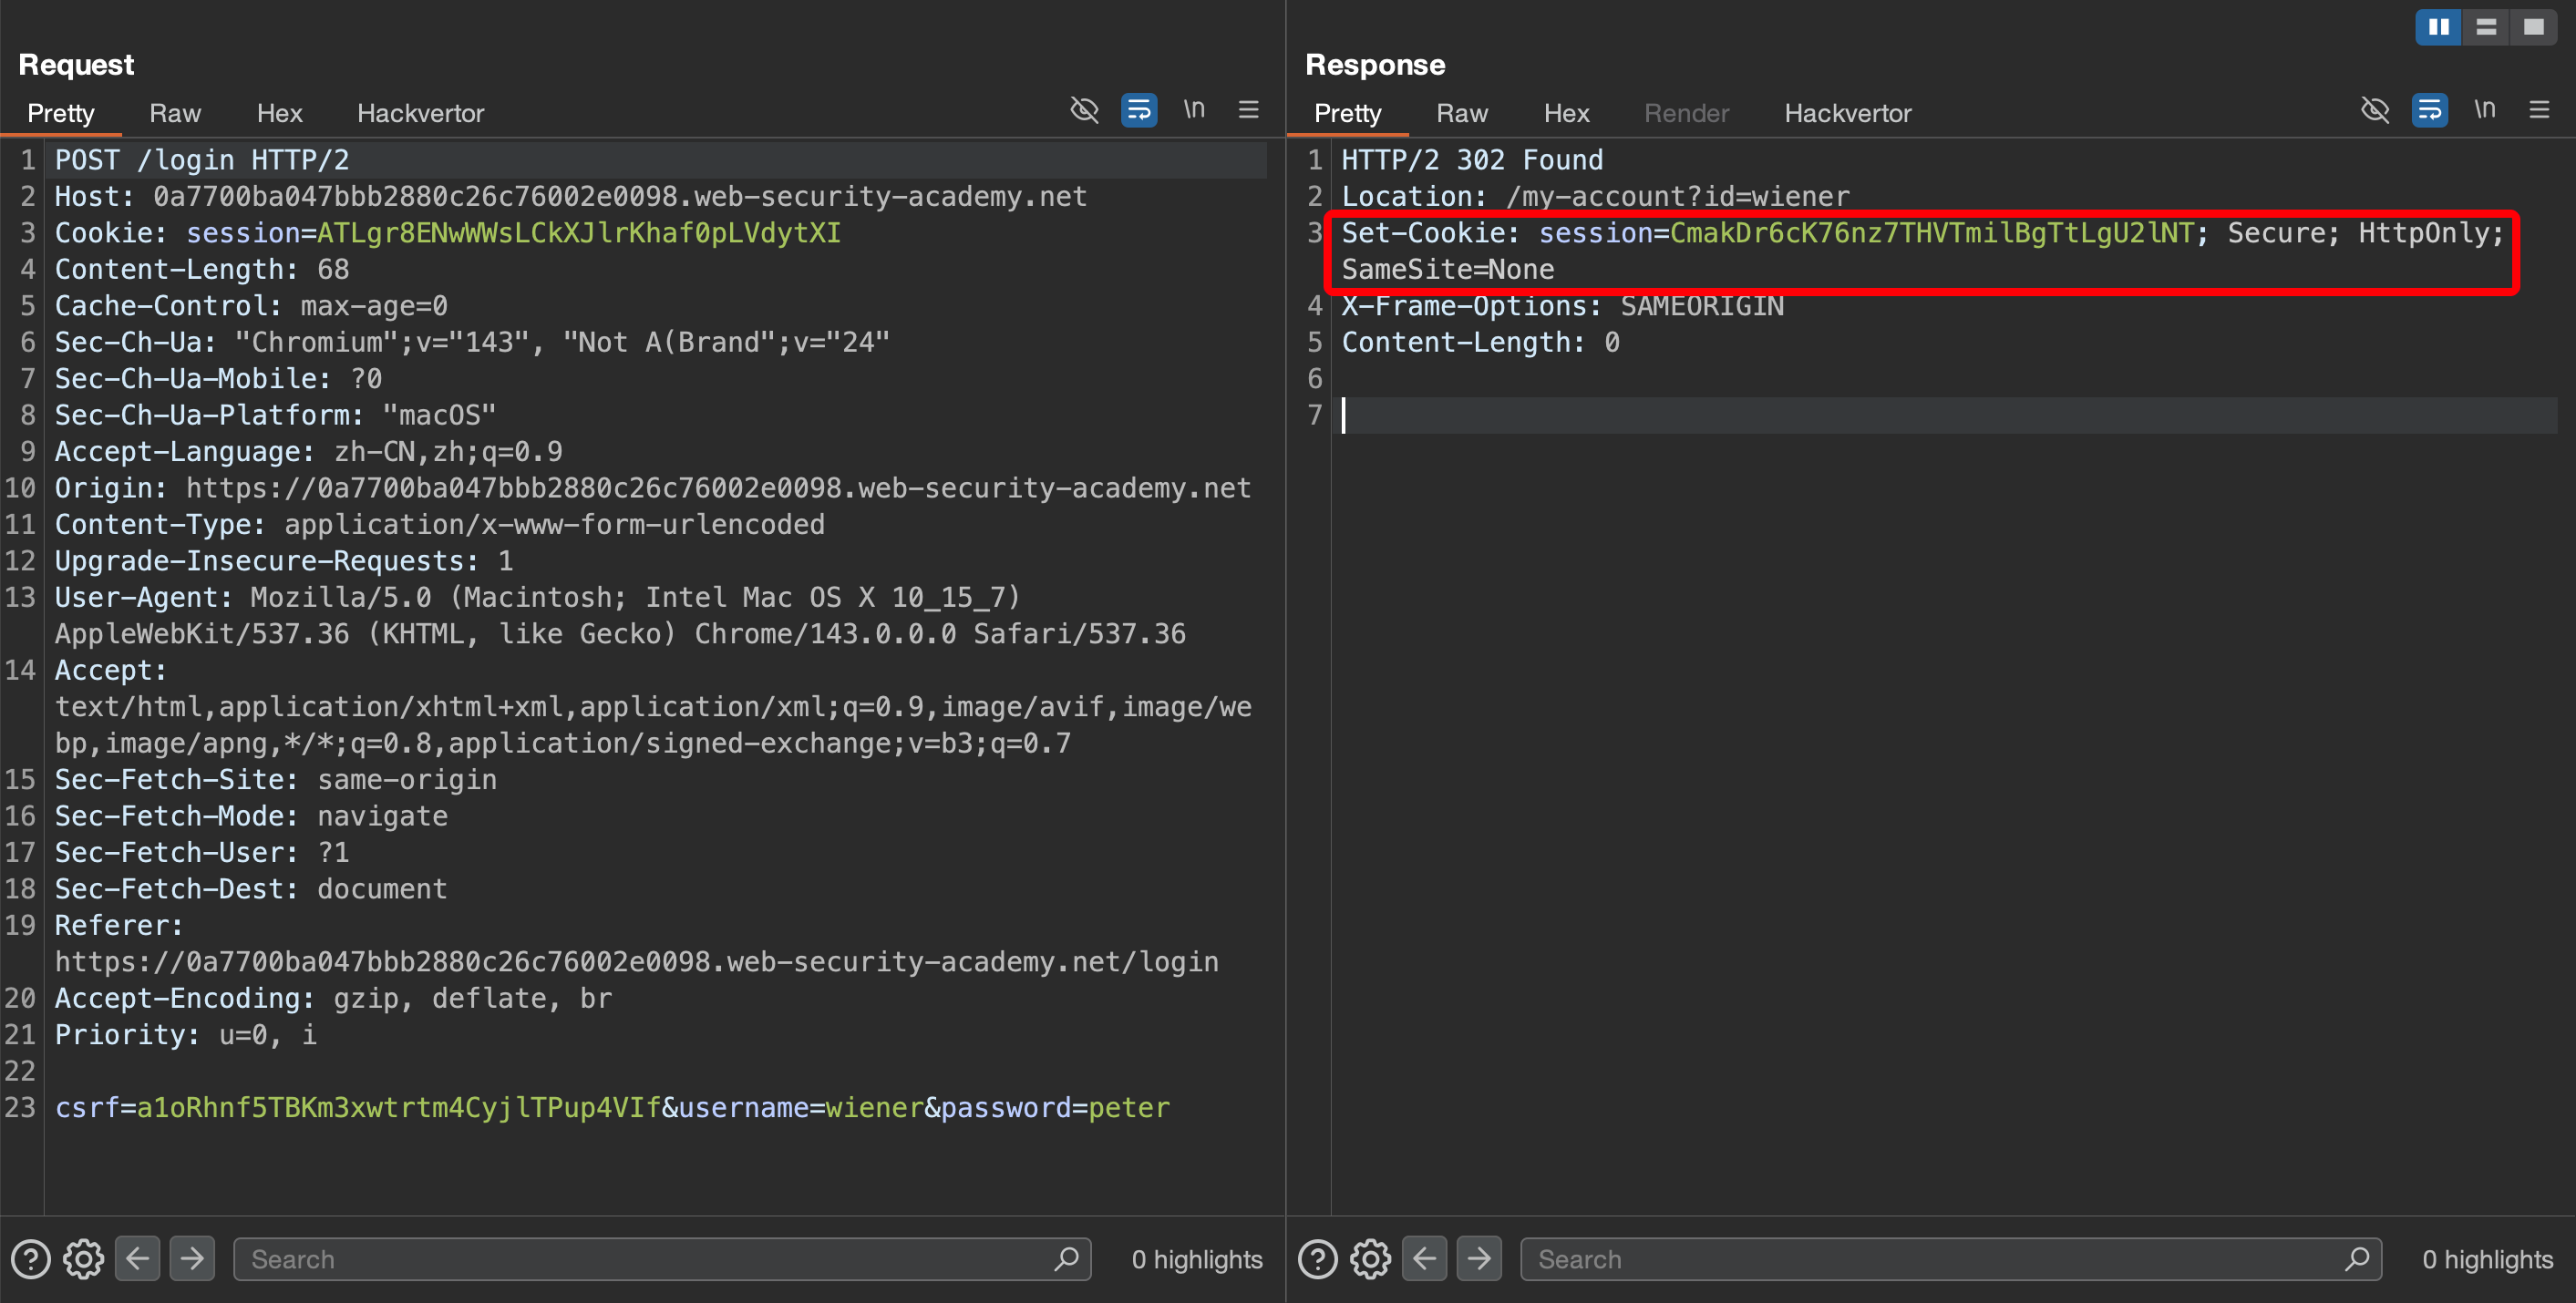The height and width of the screenshot is (1303, 2576).
Task: Open Hackvertor tab in Response panel
Action: (x=1847, y=113)
